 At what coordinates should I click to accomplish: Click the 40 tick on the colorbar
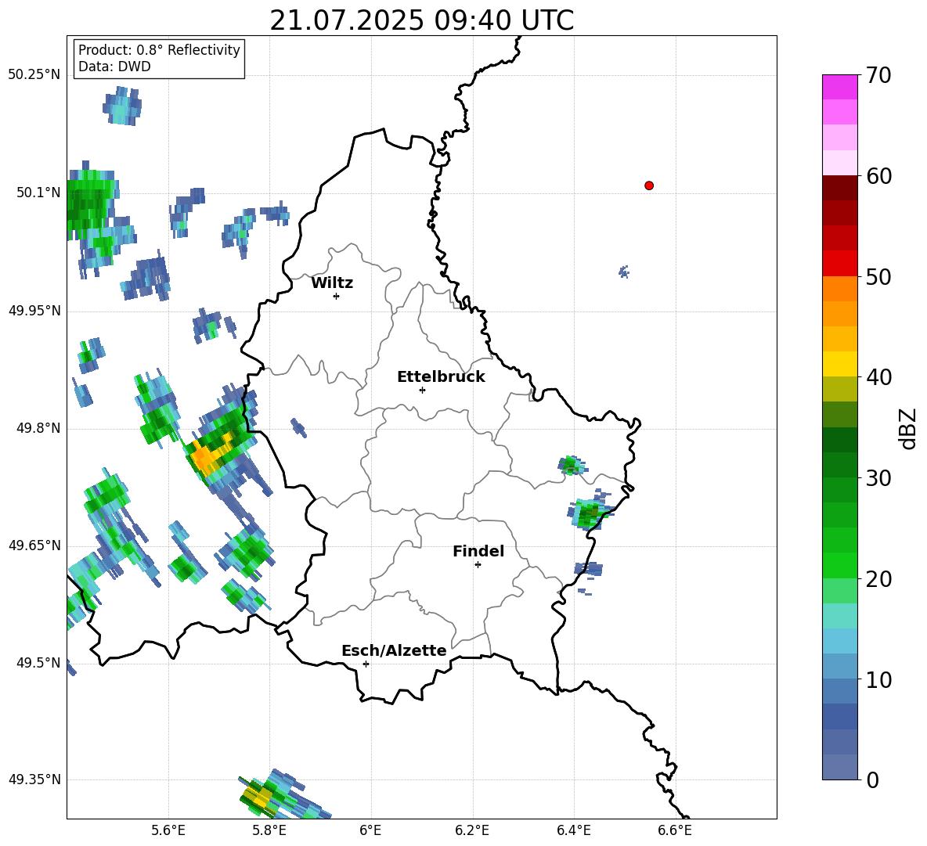click(x=878, y=377)
